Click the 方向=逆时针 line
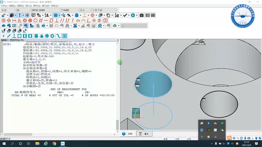 point(32,62)
